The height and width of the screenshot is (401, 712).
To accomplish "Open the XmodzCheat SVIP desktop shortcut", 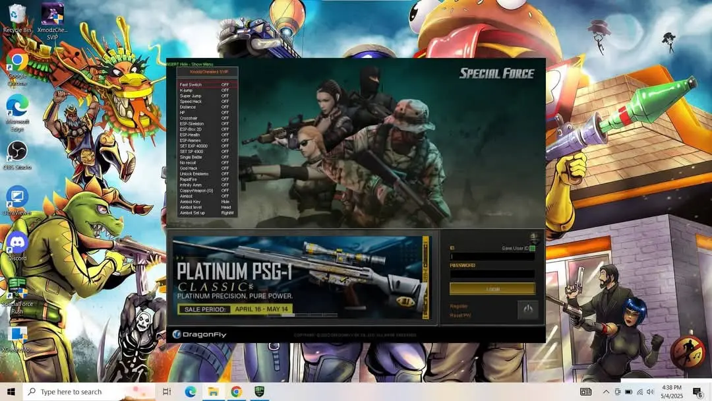I will 52,21.
